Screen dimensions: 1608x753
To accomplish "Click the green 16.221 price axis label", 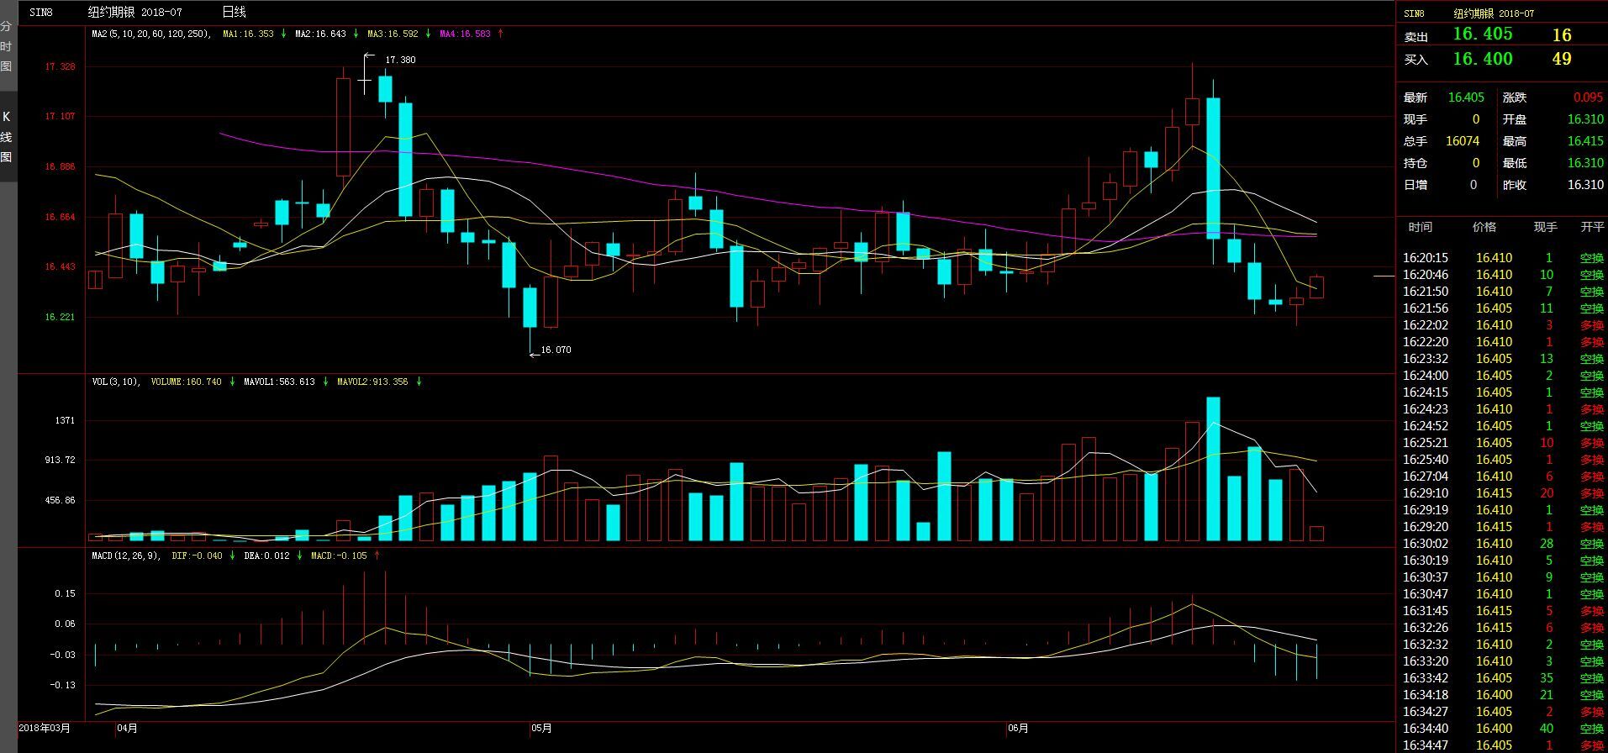I will click(60, 318).
